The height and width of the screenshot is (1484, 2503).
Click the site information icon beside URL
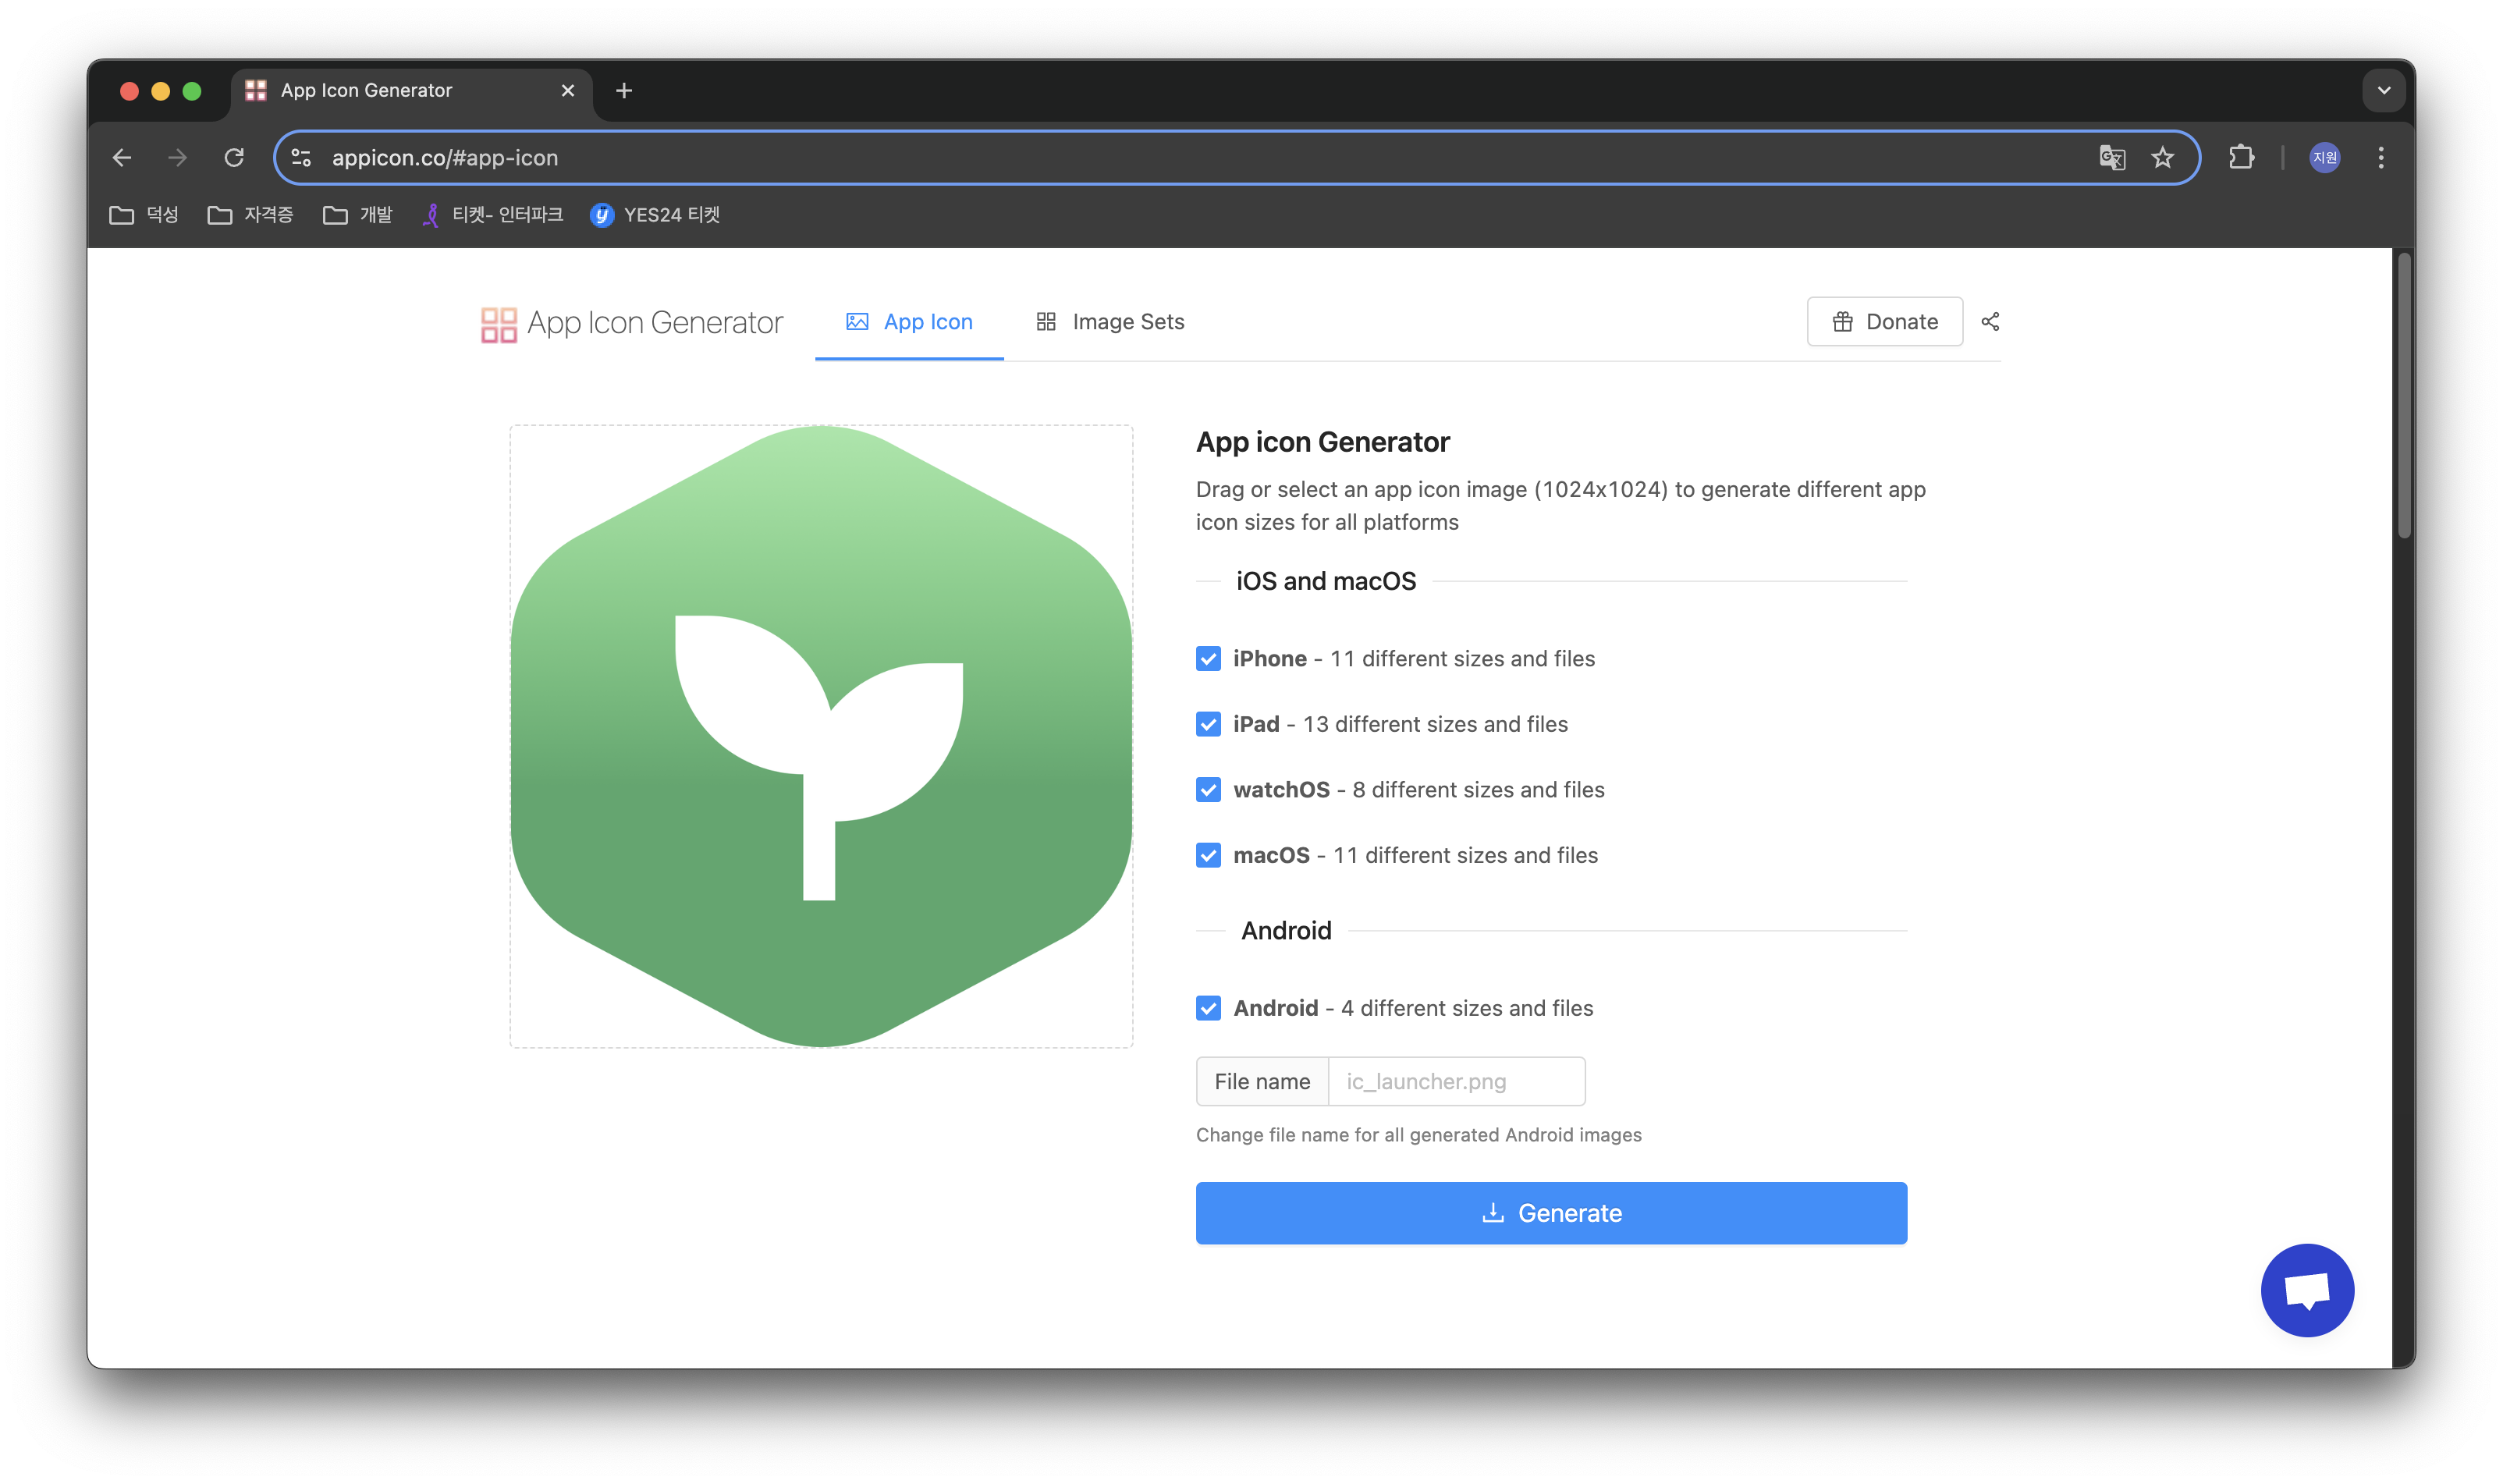click(301, 157)
